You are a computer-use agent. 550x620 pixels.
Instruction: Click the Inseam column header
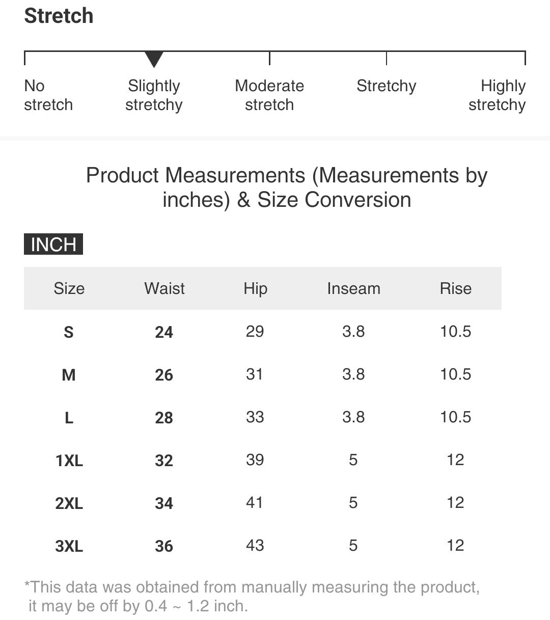pos(353,288)
